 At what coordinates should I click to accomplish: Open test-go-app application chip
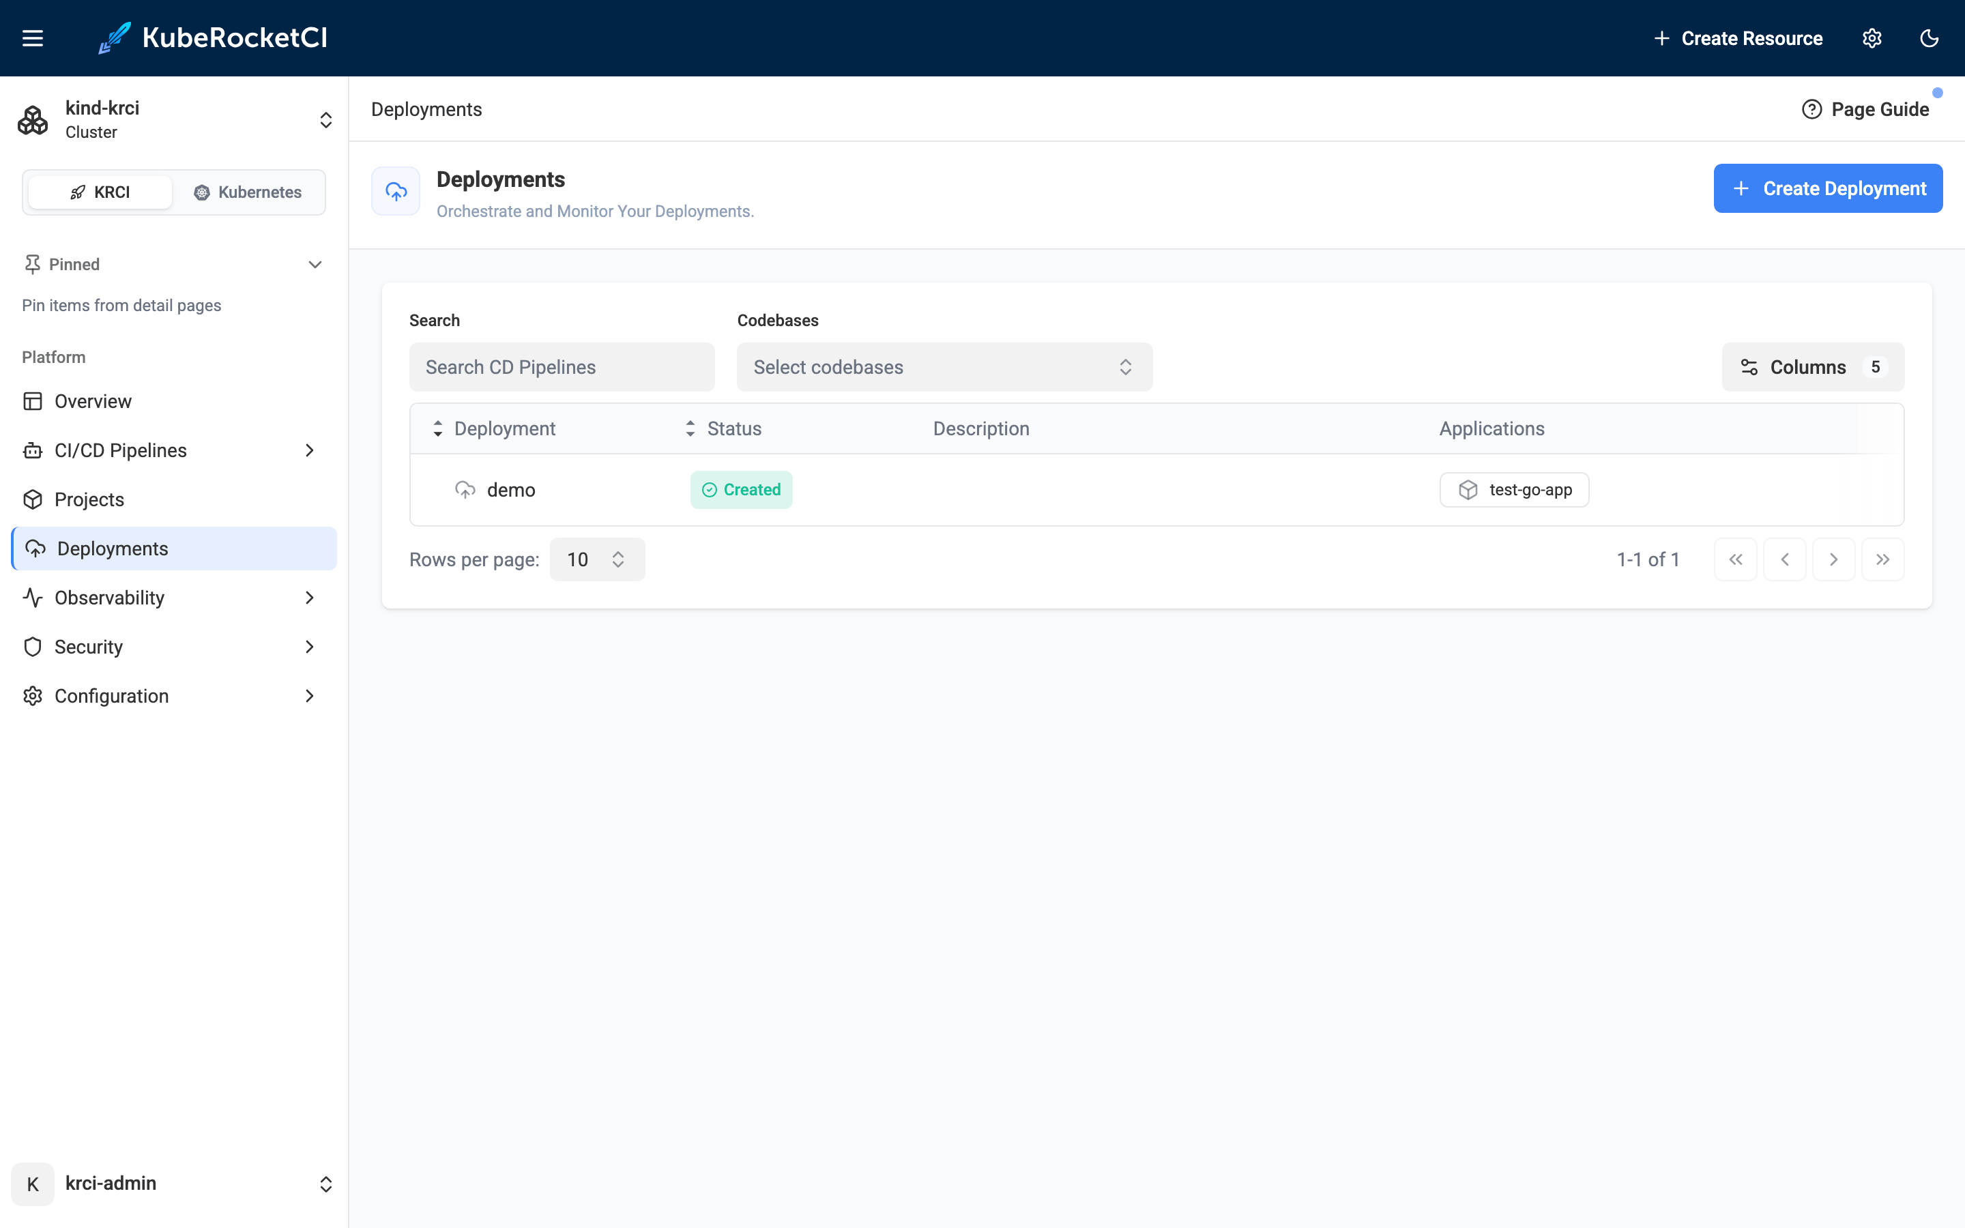coord(1515,490)
